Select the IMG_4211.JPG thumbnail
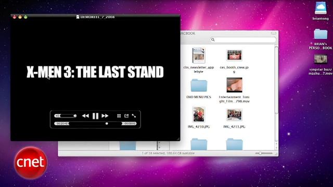333x187 pixels. pos(234,114)
